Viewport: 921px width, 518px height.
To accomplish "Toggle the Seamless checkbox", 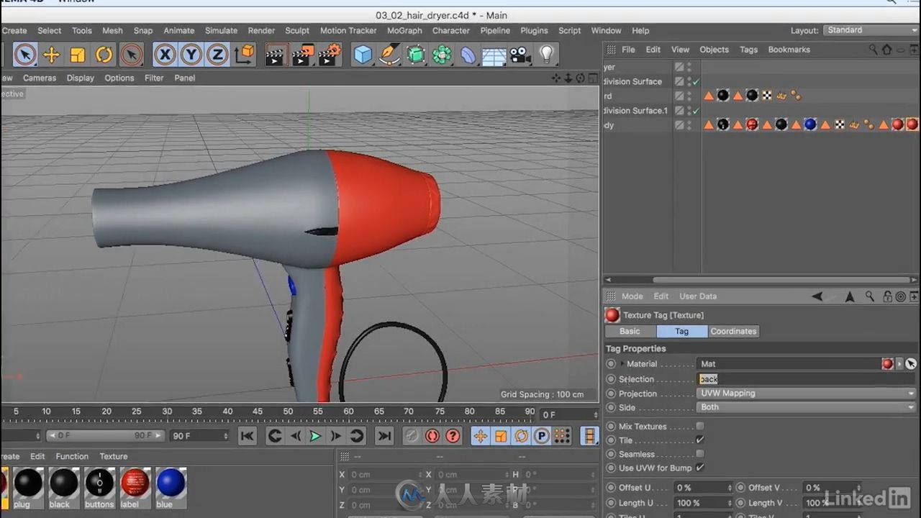I will (x=700, y=454).
